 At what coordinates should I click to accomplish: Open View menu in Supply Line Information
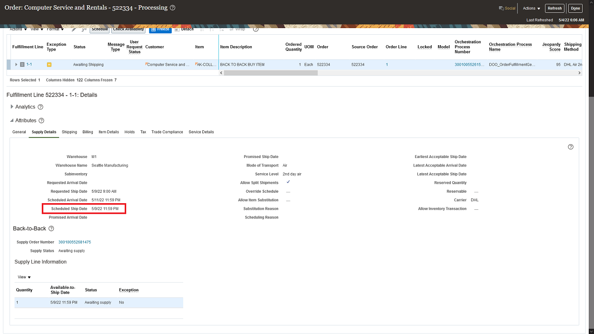pos(24,277)
